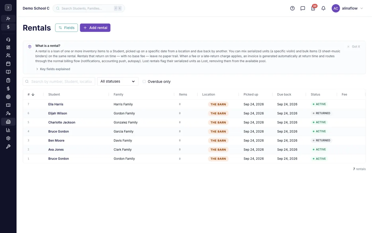Open the user-with-gear icon in the sidebar
This screenshot has height=233, width=372.
tap(8, 113)
